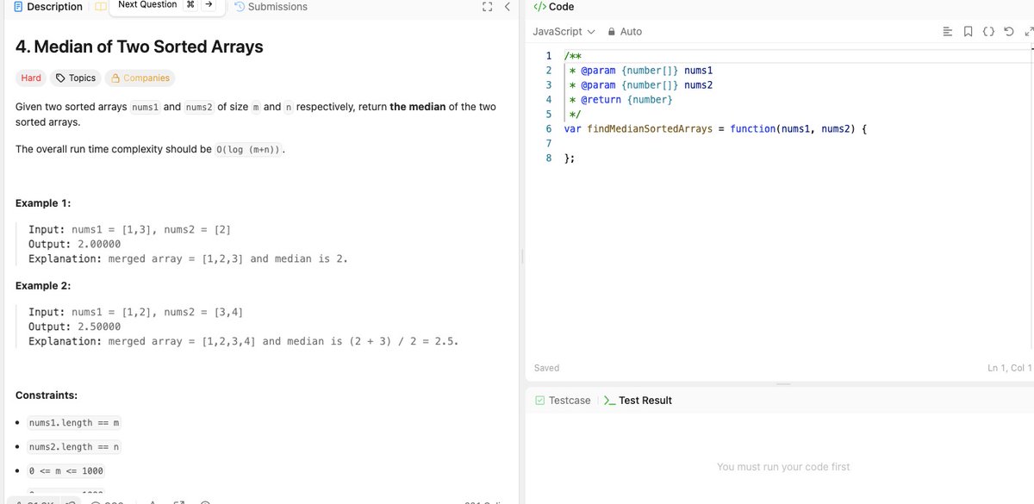Click the curly braces icon
Image resolution: width=1034 pixels, height=504 pixels.
pyautogui.click(x=988, y=32)
